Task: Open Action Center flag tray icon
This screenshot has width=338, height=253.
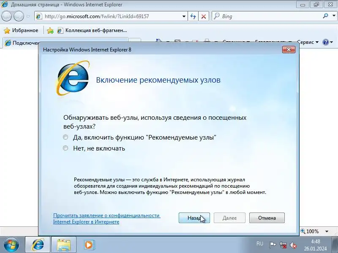Action: tap(273, 245)
